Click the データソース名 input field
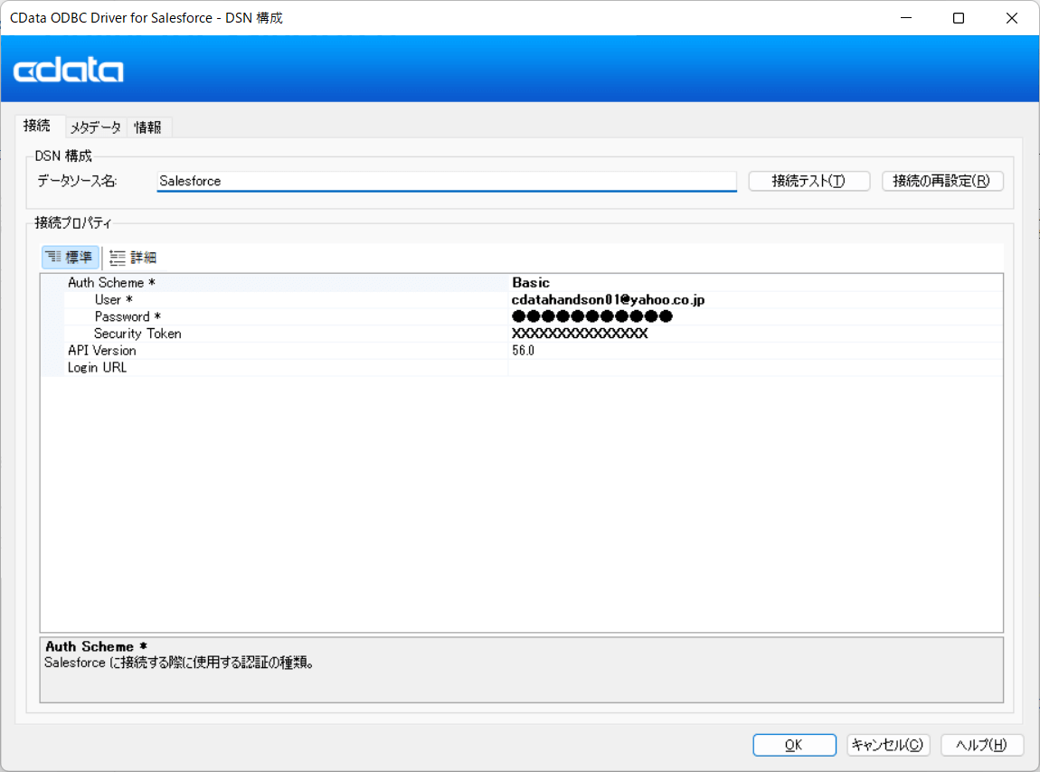This screenshot has width=1040, height=772. point(447,181)
